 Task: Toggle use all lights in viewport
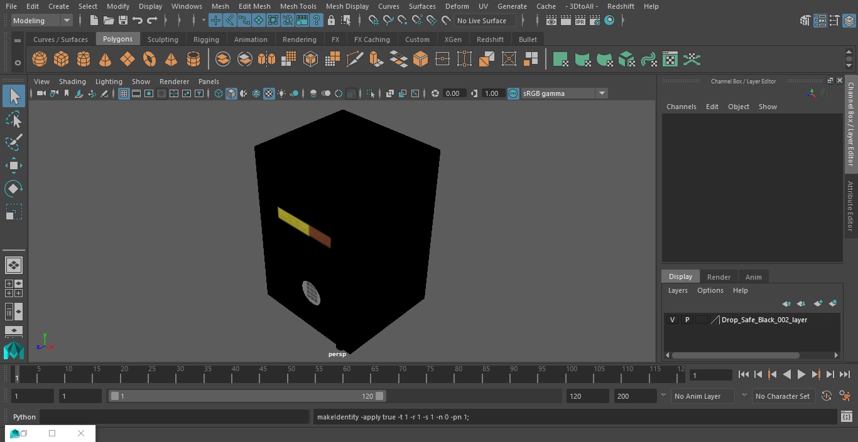click(x=281, y=93)
